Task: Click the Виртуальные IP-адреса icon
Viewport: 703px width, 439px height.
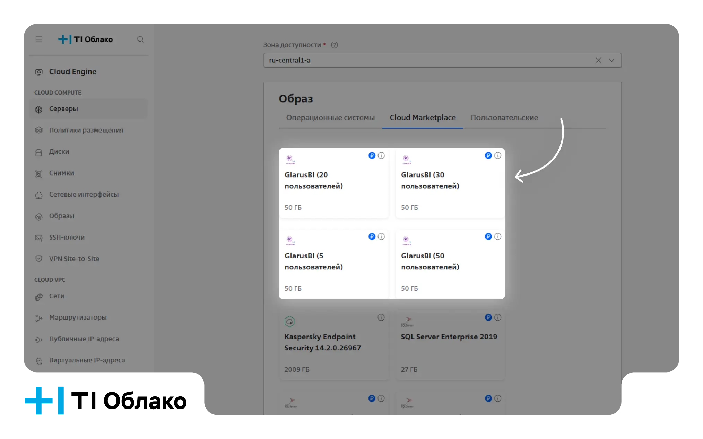Action: click(39, 361)
